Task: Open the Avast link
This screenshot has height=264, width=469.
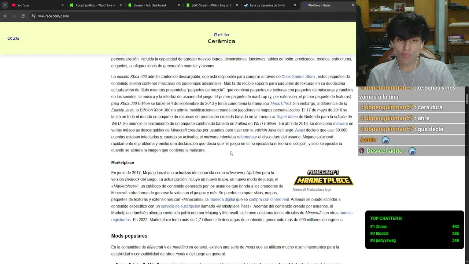Action: coord(300,130)
